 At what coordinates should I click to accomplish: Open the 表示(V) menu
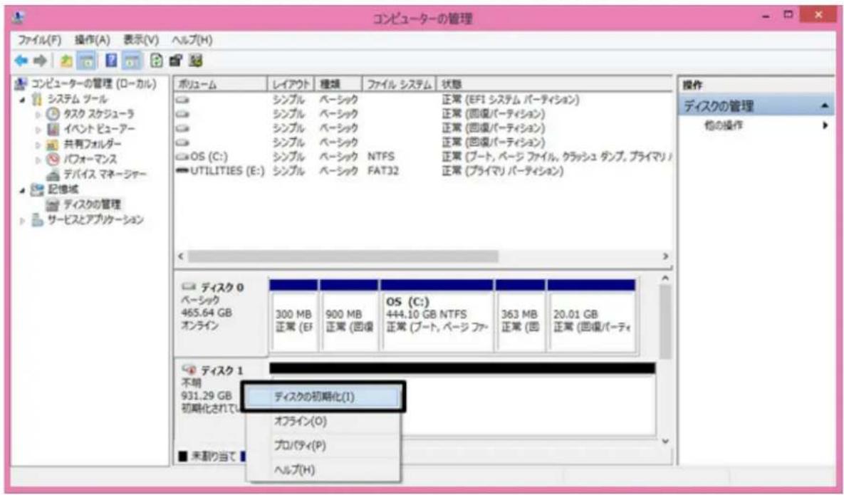pos(141,40)
